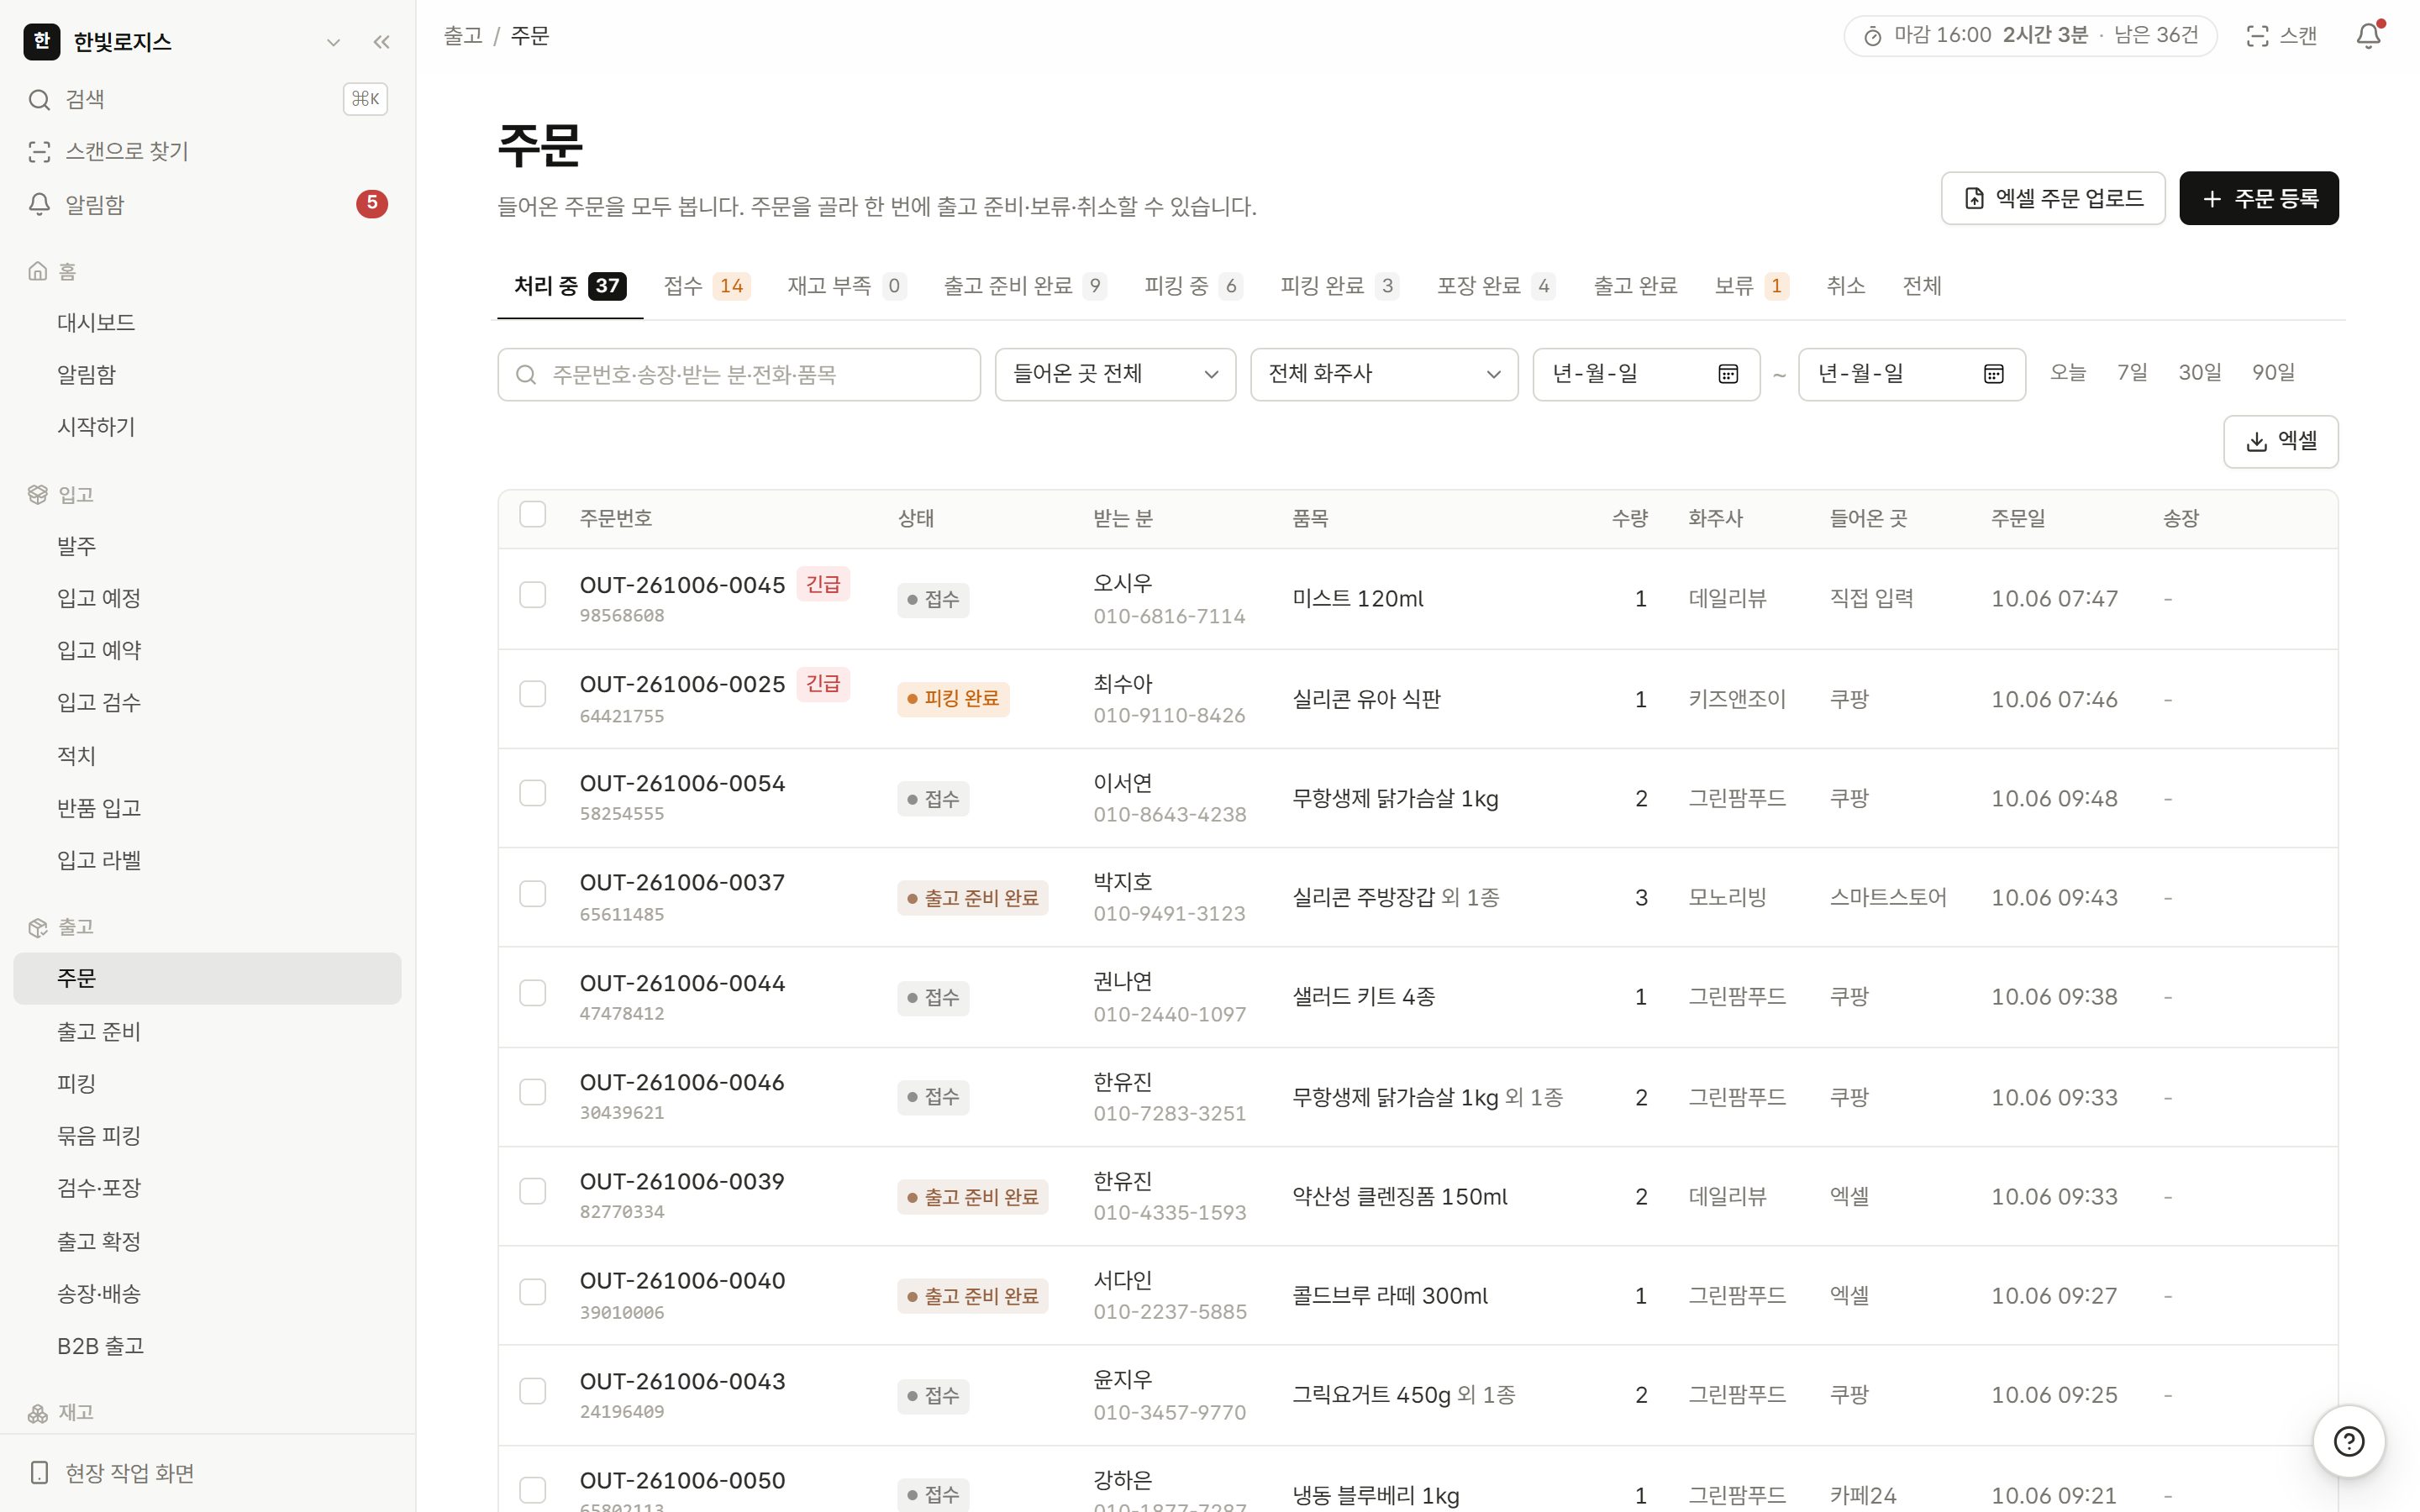This screenshot has width=2420, height=1512.
Task: Click the magnifier icon in order search box
Action: coord(526,375)
